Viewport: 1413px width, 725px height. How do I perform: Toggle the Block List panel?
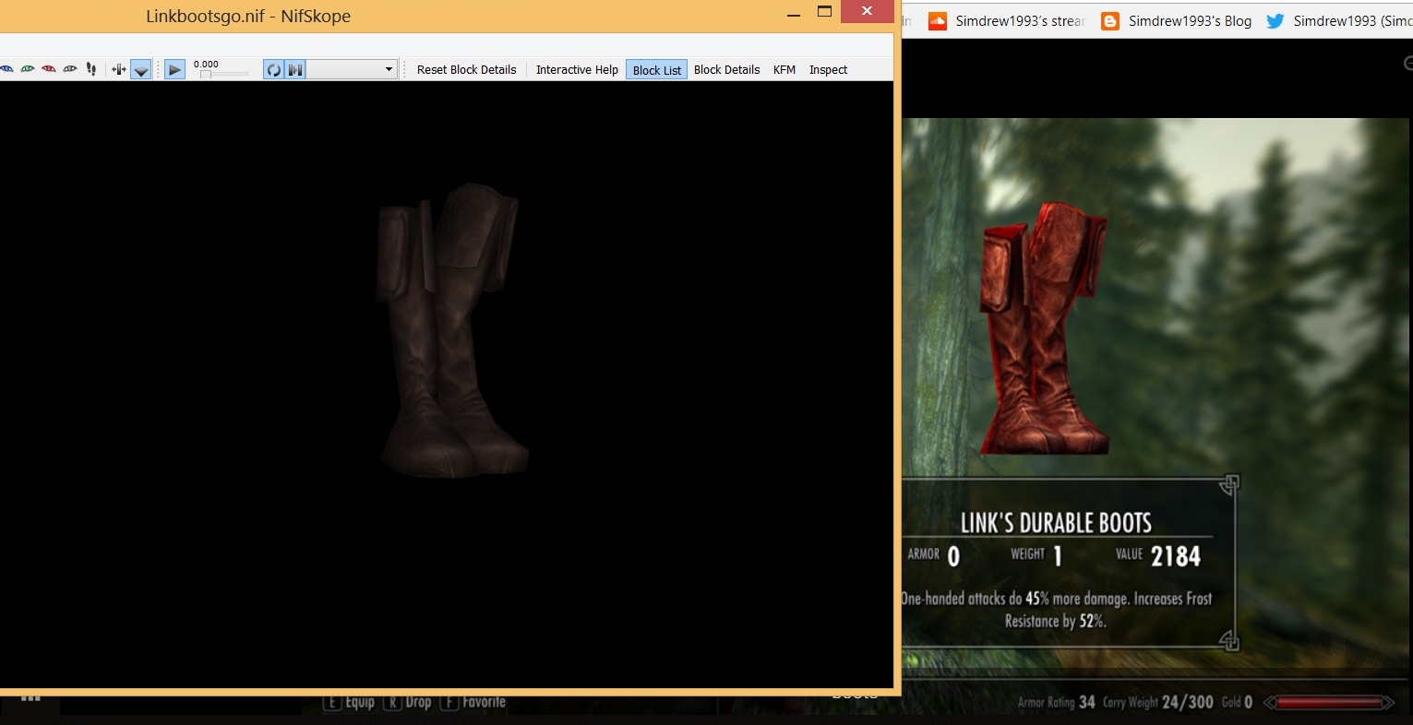pos(656,70)
